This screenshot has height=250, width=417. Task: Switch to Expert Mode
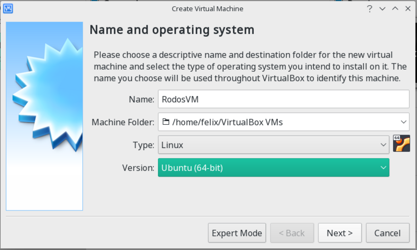pyautogui.click(x=237, y=233)
